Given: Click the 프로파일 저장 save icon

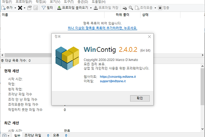Looking at the screenshot, I should 96,8.
